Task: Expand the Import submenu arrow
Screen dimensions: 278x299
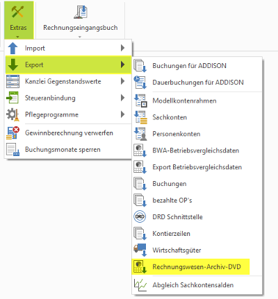Action: pyautogui.click(x=123, y=48)
